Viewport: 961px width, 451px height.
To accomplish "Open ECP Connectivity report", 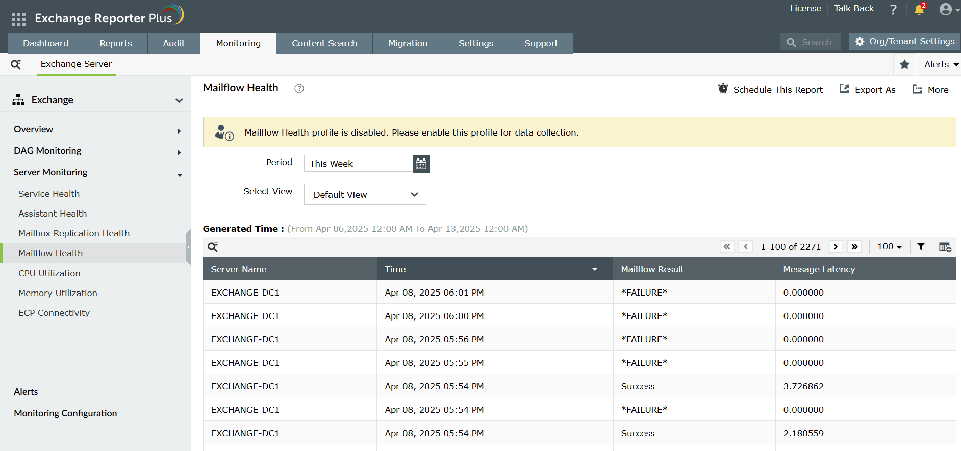I will tap(54, 313).
